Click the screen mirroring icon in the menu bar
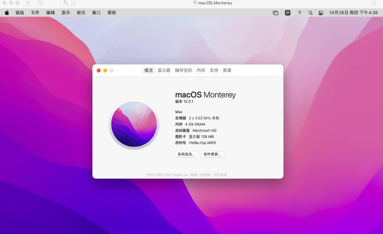 pos(275,13)
